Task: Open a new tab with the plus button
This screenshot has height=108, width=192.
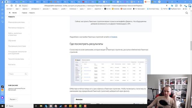Action: click(x=159, y=2)
